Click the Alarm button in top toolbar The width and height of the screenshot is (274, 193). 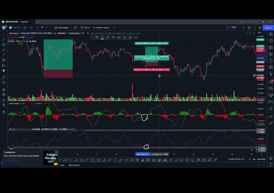pyautogui.click(x=86, y=27)
